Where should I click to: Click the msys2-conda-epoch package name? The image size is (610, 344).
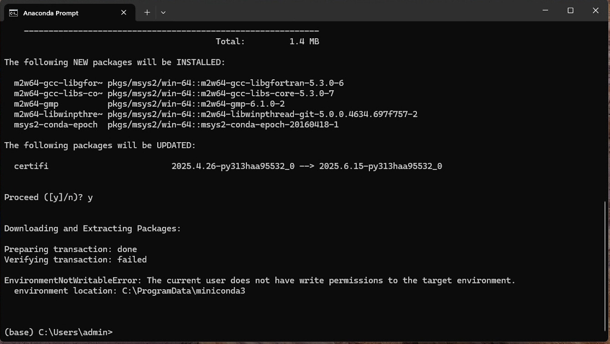tap(56, 125)
